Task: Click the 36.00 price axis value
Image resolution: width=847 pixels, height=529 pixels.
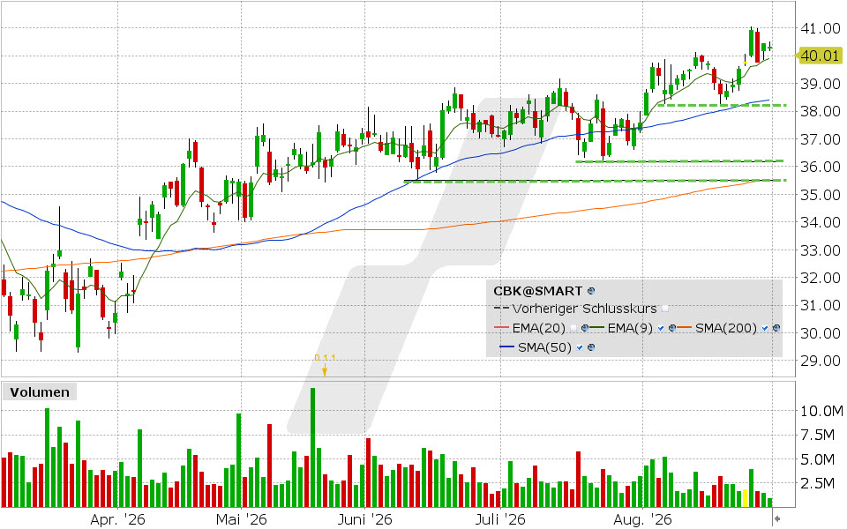Action: (x=820, y=167)
